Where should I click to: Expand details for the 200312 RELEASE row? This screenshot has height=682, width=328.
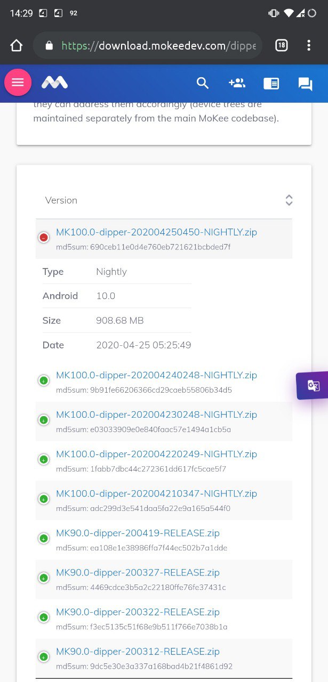(x=44, y=656)
